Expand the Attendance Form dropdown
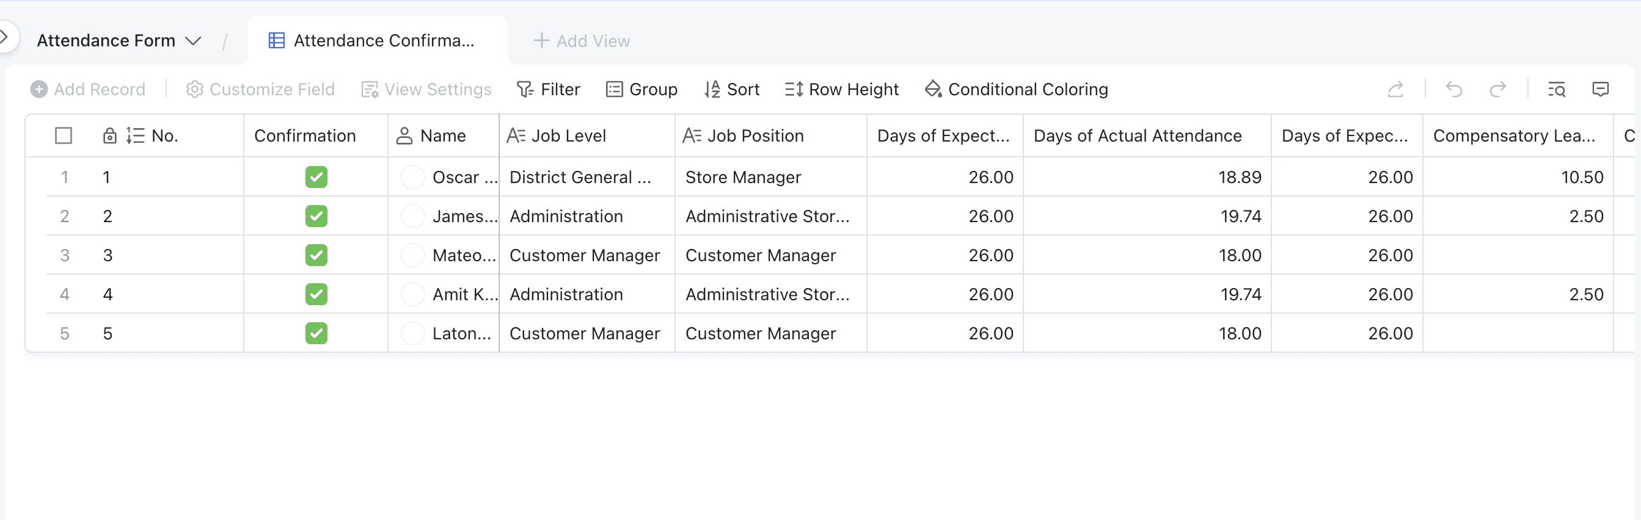Viewport: 1641px width, 520px height. 193,41
